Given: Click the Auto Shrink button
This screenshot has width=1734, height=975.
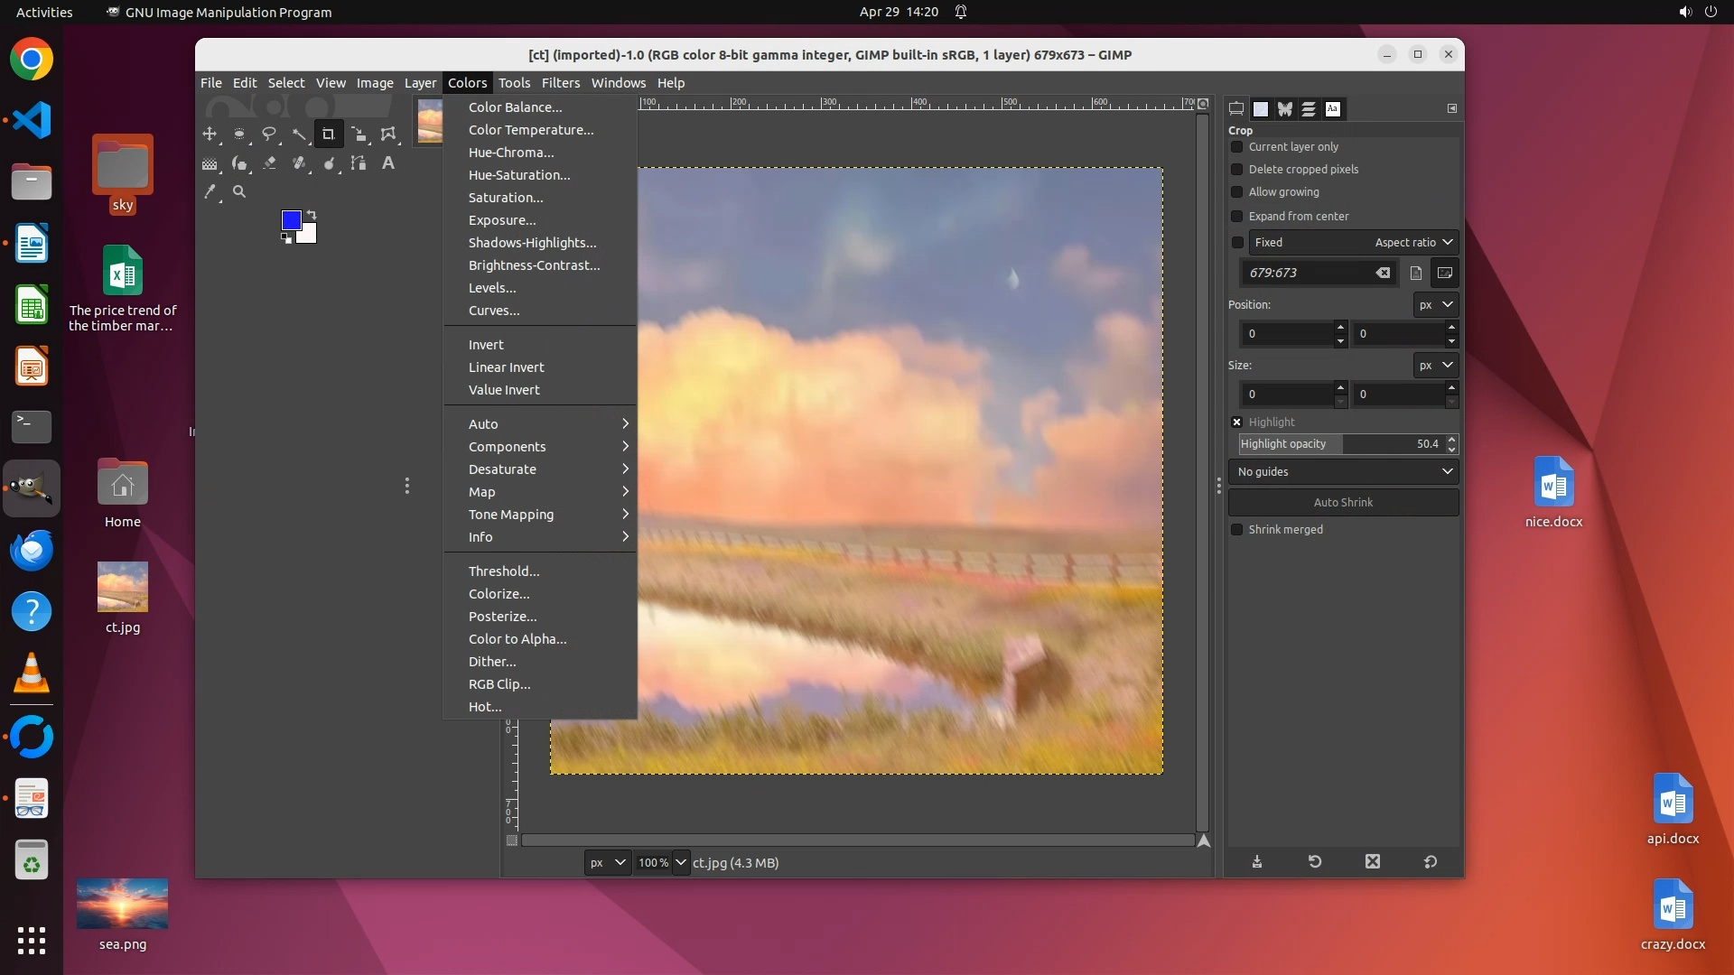Looking at the screenshot, I should pyautogui.click(x=1343, y=502).
